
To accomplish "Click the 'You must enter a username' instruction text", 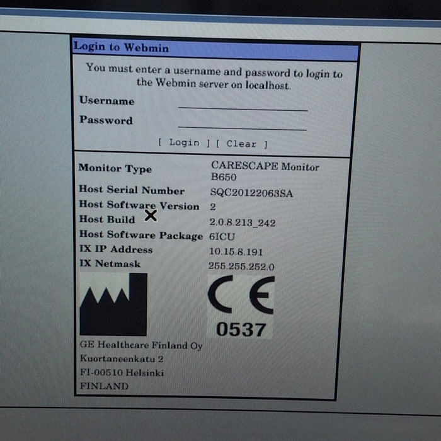I will 214,77.
